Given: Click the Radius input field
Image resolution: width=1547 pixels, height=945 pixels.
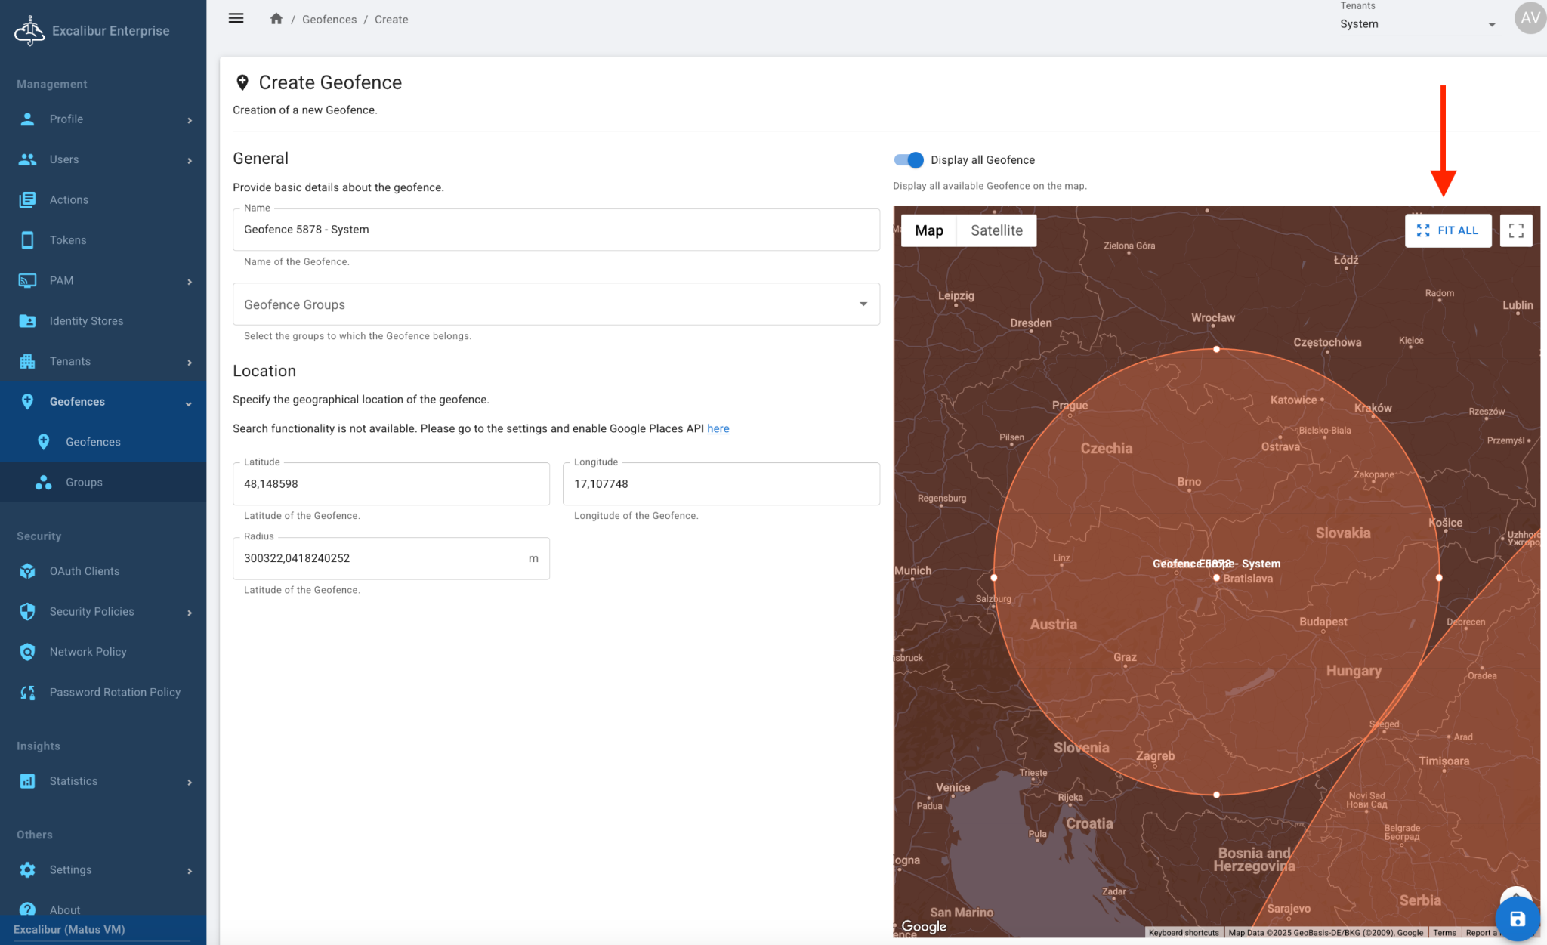Looking at the screenshot, I should pos(391,558).
